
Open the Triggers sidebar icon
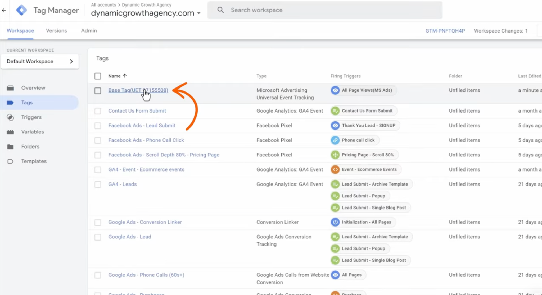(x=10, y=117)
